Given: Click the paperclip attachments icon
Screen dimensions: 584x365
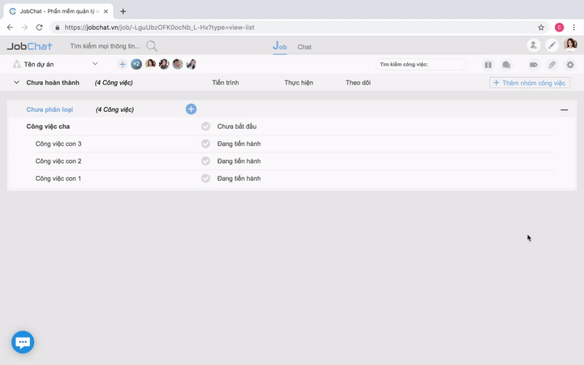Looking at the screenshot, I should [x=552, y=64].
